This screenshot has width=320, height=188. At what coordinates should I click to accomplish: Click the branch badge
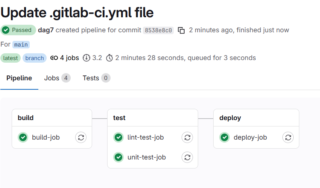point(35,58)
